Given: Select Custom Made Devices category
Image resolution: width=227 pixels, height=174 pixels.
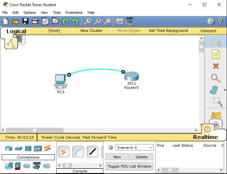Looking at the screenshot, I should 36,166.
